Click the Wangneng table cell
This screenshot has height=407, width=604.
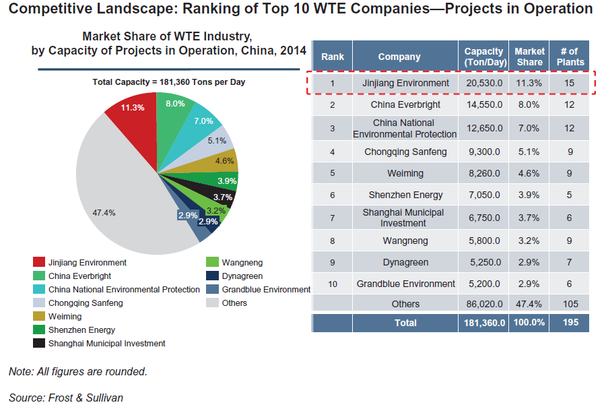[x=405, y=241]
